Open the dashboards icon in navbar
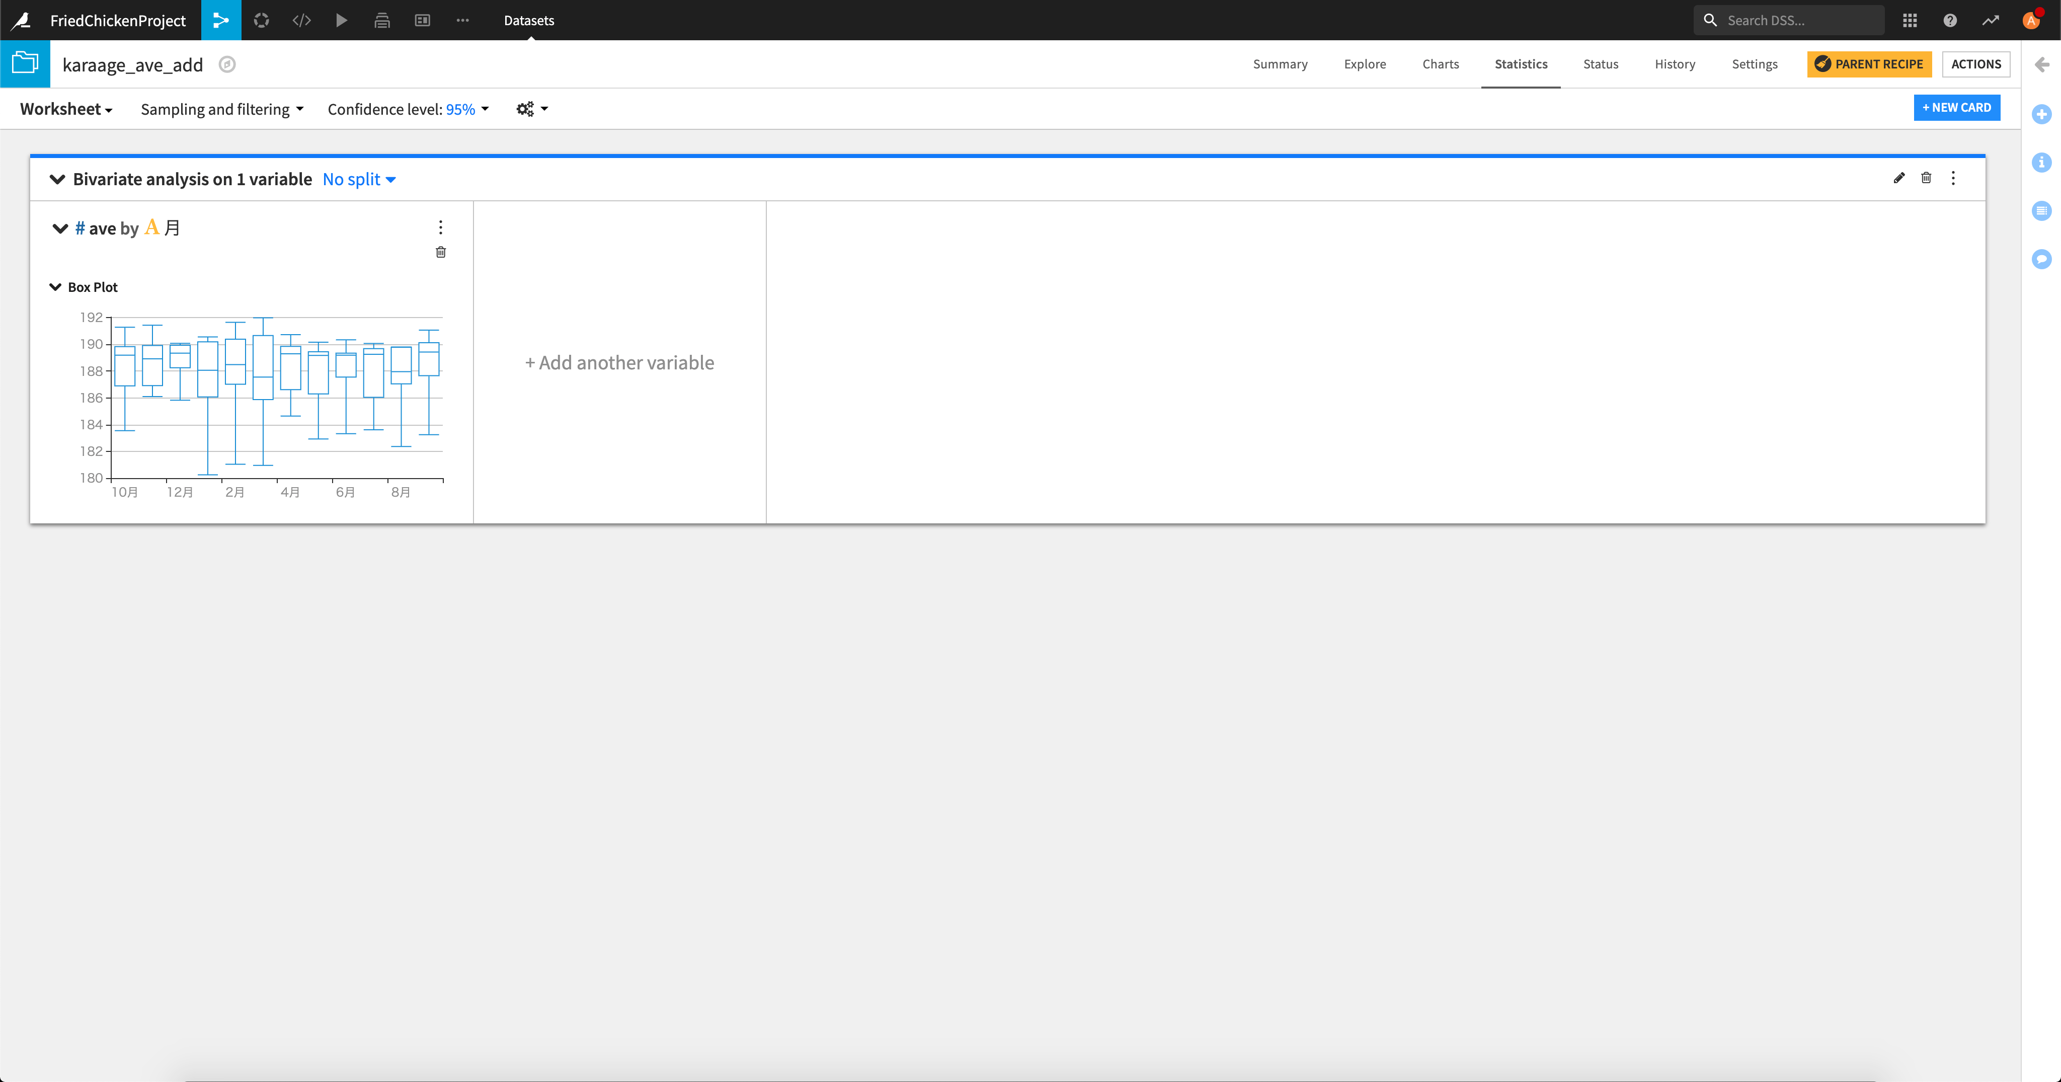 [x=423, y=20]
